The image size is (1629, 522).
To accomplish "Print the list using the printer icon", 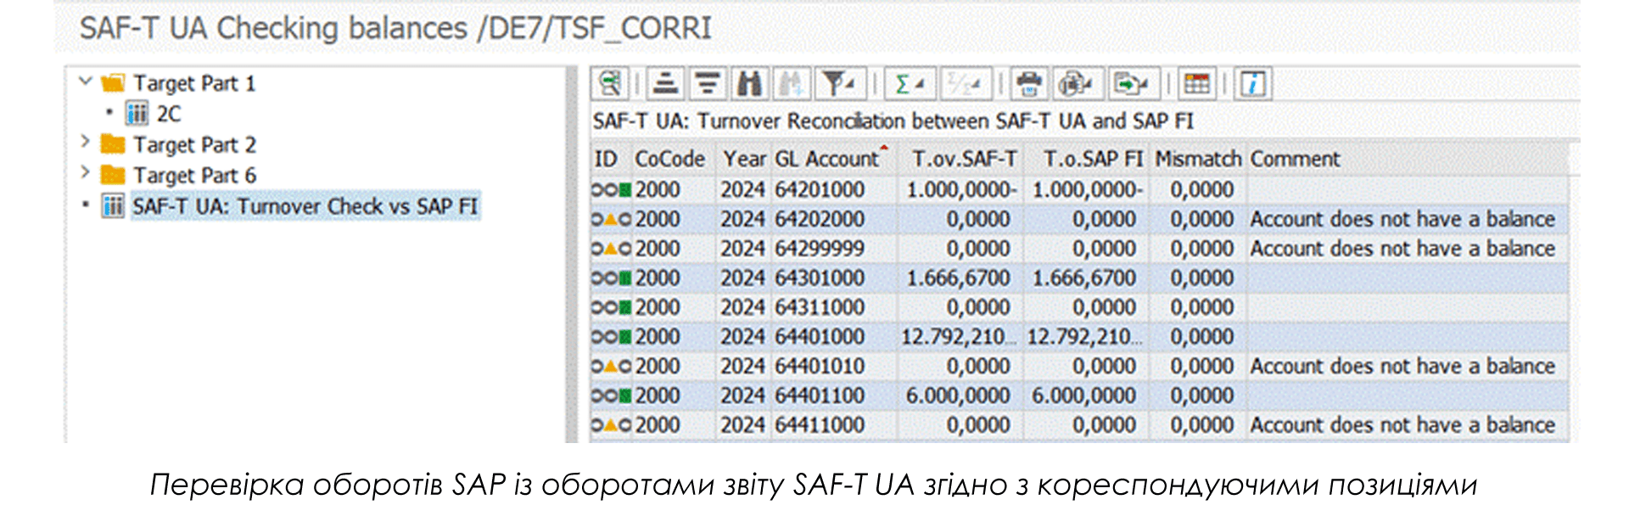I will coord(1029,83).
